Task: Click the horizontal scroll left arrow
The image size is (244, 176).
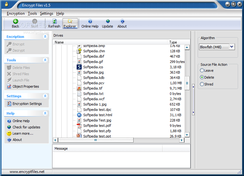Action: pyautogui.click(x=55, y=140)
